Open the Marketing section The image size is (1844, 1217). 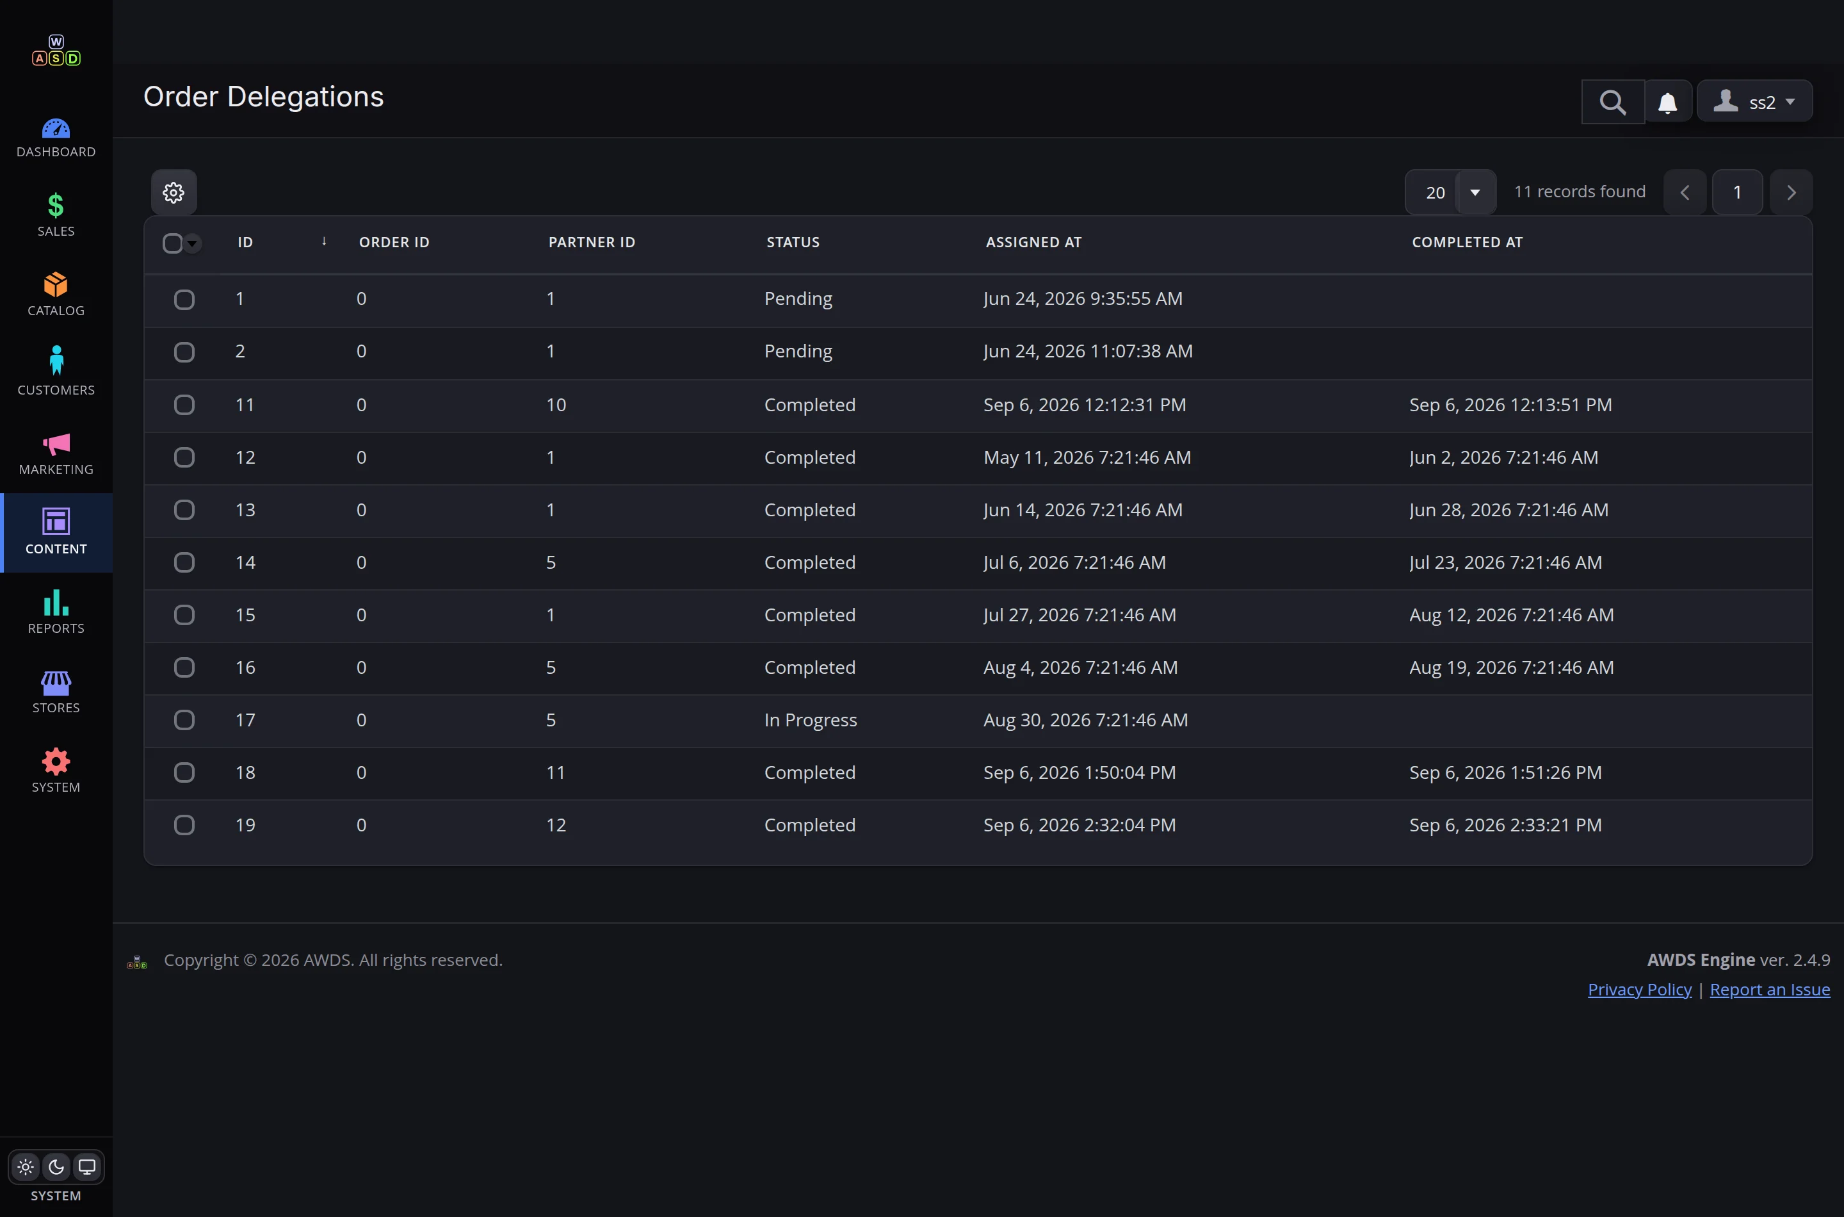point(56,453)
